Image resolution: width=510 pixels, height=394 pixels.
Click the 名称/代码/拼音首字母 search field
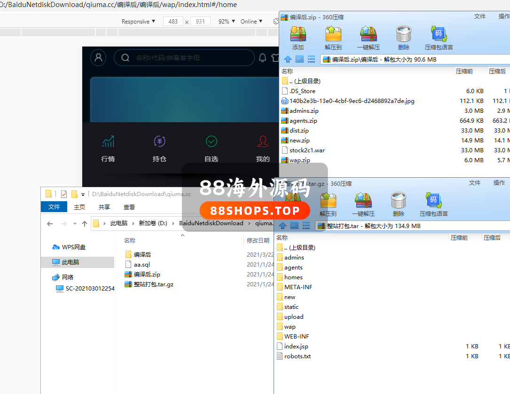click(188, 58)
